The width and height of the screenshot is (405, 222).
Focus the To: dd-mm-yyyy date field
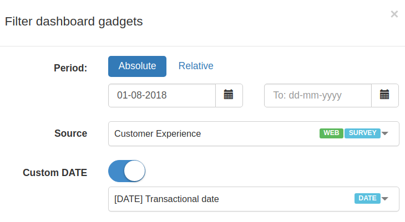point(318,95)
